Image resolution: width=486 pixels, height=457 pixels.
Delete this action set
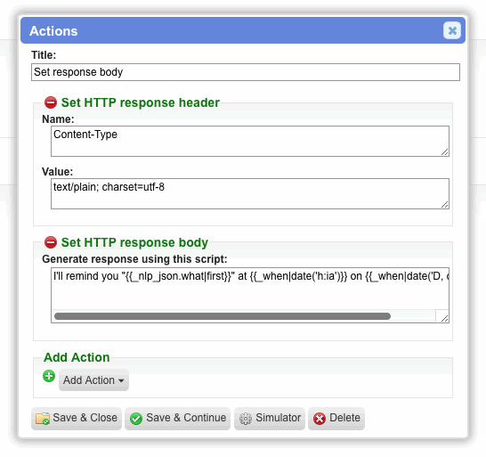[336, 419]
